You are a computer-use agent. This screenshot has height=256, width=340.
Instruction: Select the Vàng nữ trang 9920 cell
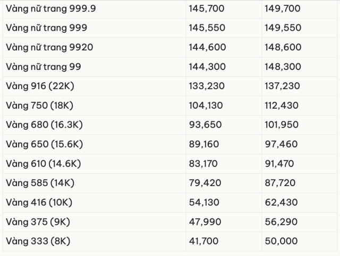point(49,47)
